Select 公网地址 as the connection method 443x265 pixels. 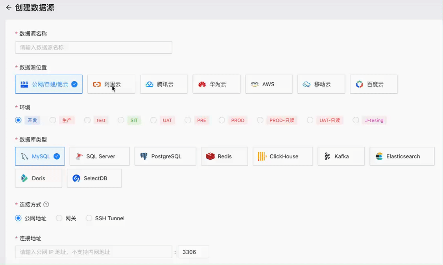[18, 218]
